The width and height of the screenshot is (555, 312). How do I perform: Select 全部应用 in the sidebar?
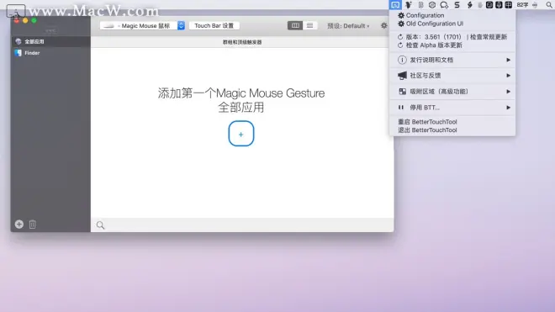tap(50, 41)
